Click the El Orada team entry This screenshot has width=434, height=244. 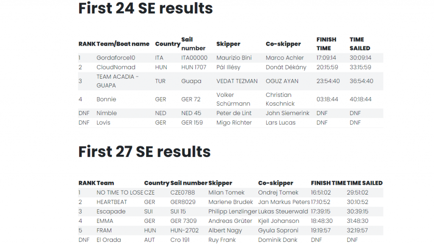(x=109, y=240)
